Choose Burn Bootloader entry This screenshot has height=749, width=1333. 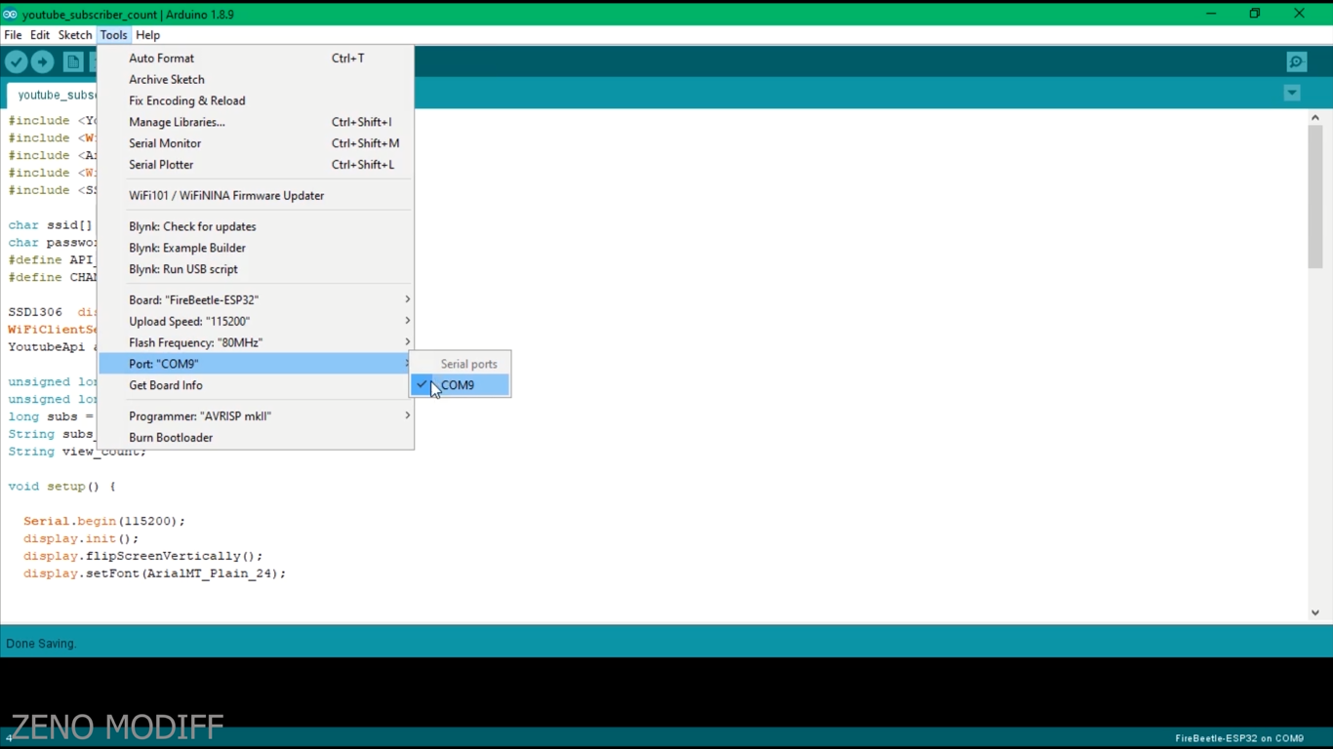(x=257, y=438)
